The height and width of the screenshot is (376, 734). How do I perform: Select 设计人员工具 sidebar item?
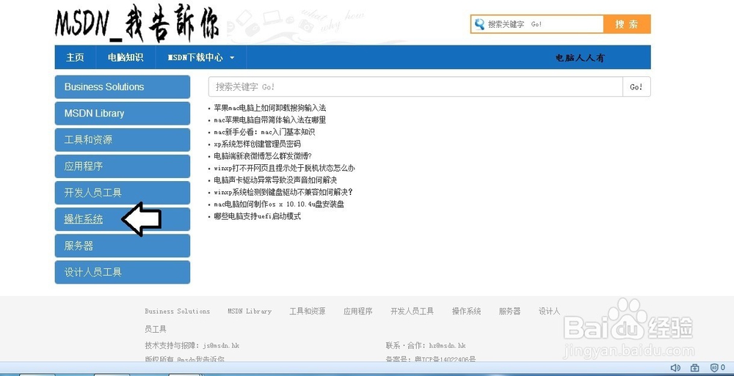[x=122, y=272]
